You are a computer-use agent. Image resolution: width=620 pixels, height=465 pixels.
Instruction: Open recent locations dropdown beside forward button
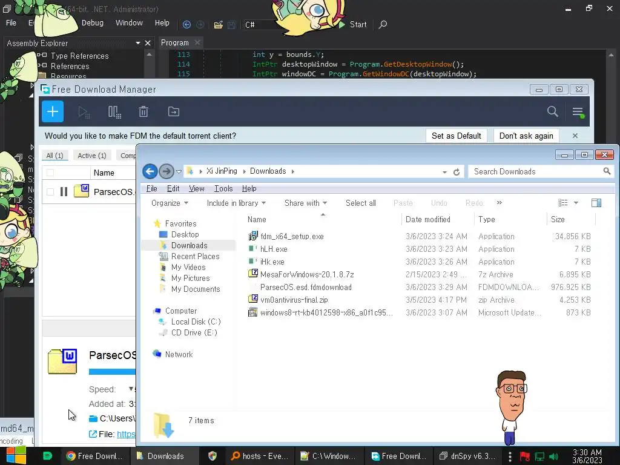pyautogui.click(x=179, y=171)
